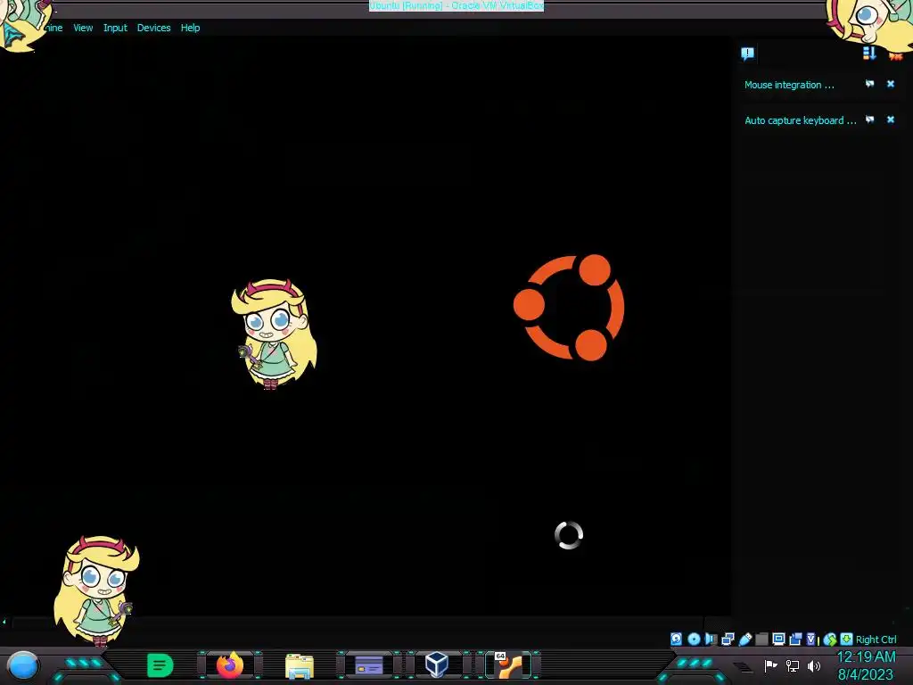Image resolution: width=913 pixels, height=685 pixels.
Task: Click the shared folders status icon
Action: [761, 639]
